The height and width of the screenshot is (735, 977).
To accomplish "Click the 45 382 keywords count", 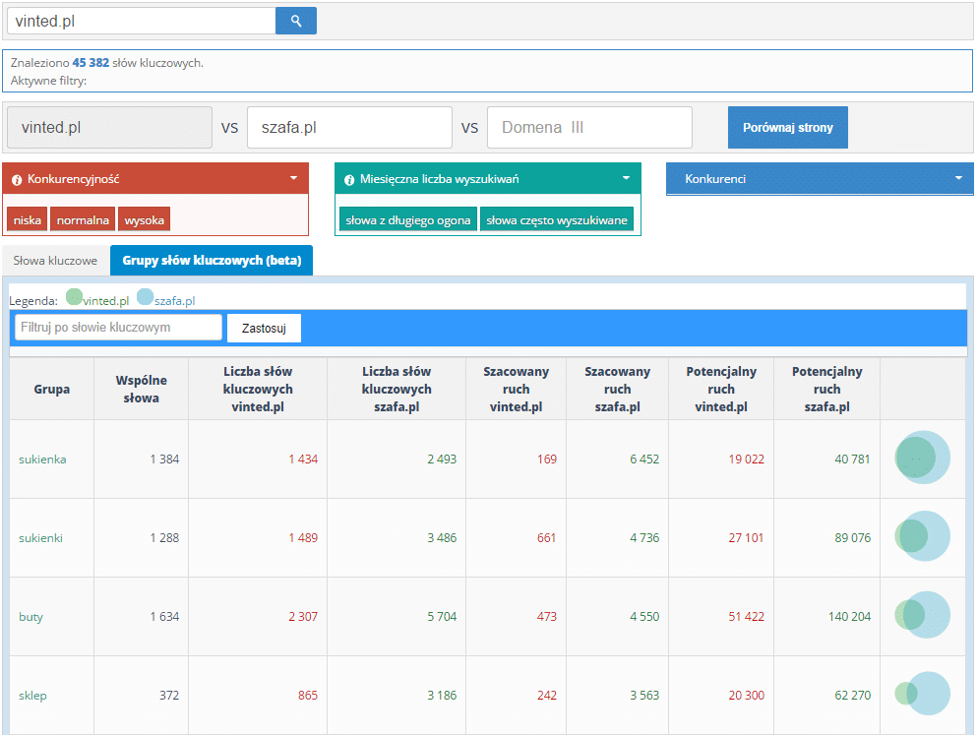I will point(91,62).
